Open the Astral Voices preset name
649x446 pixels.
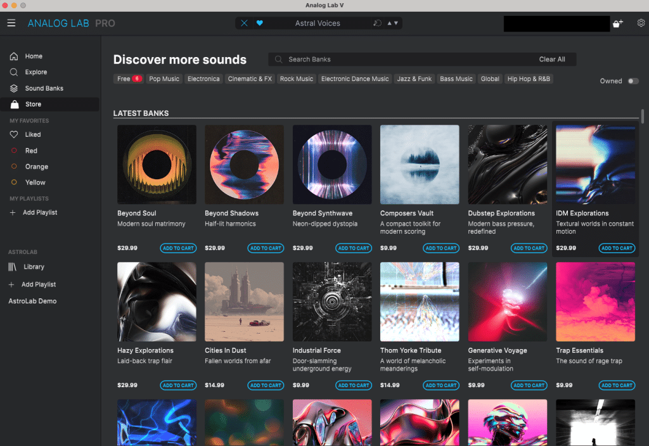click(318, 23)
